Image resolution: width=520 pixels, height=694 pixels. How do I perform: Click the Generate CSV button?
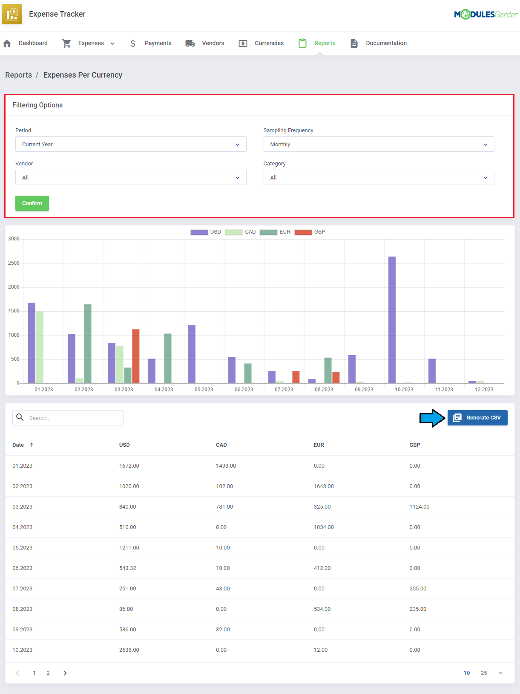click(477, 418)
